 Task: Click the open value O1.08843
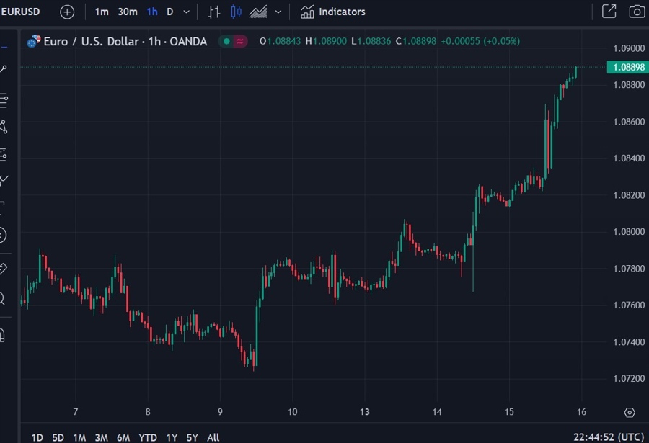[x=281, y=41]
